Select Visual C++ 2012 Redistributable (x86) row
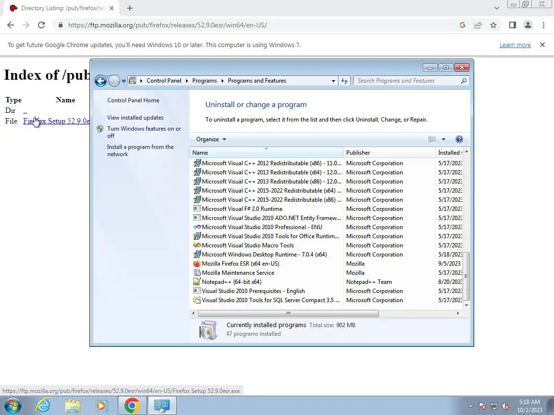Image resolution: width=554 pixels, height=415 pixels. click(271, 163)
